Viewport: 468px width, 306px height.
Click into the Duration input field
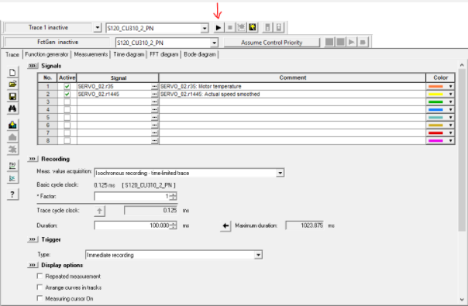(x=132, y=225)
